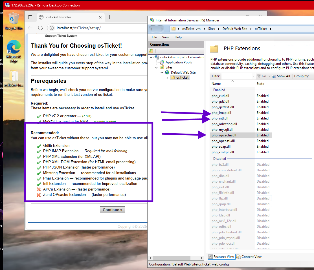The width and height of the screenshot is (314, 270).
Task: Close the osTicket Installer tab
Action: pos(100,17)
